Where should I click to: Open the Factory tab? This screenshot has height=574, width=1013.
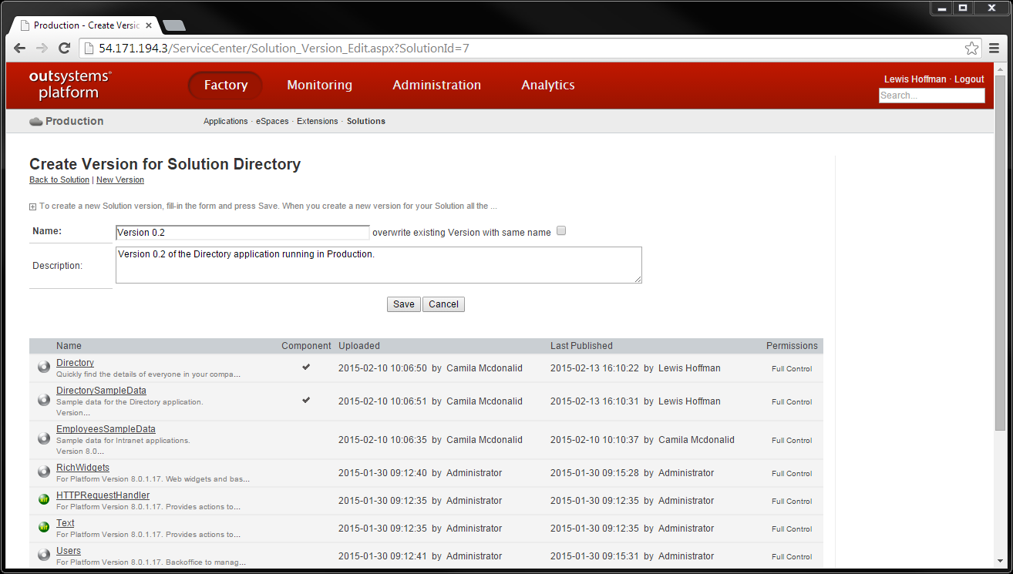coord(225,86)
